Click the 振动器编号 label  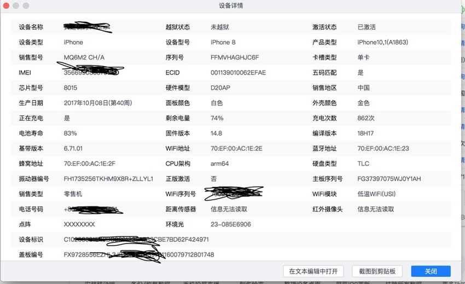(x=34, y=178)
